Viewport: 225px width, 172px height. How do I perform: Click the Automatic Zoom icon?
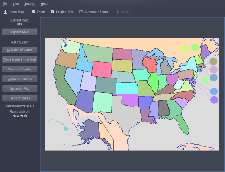coord(81,12)
